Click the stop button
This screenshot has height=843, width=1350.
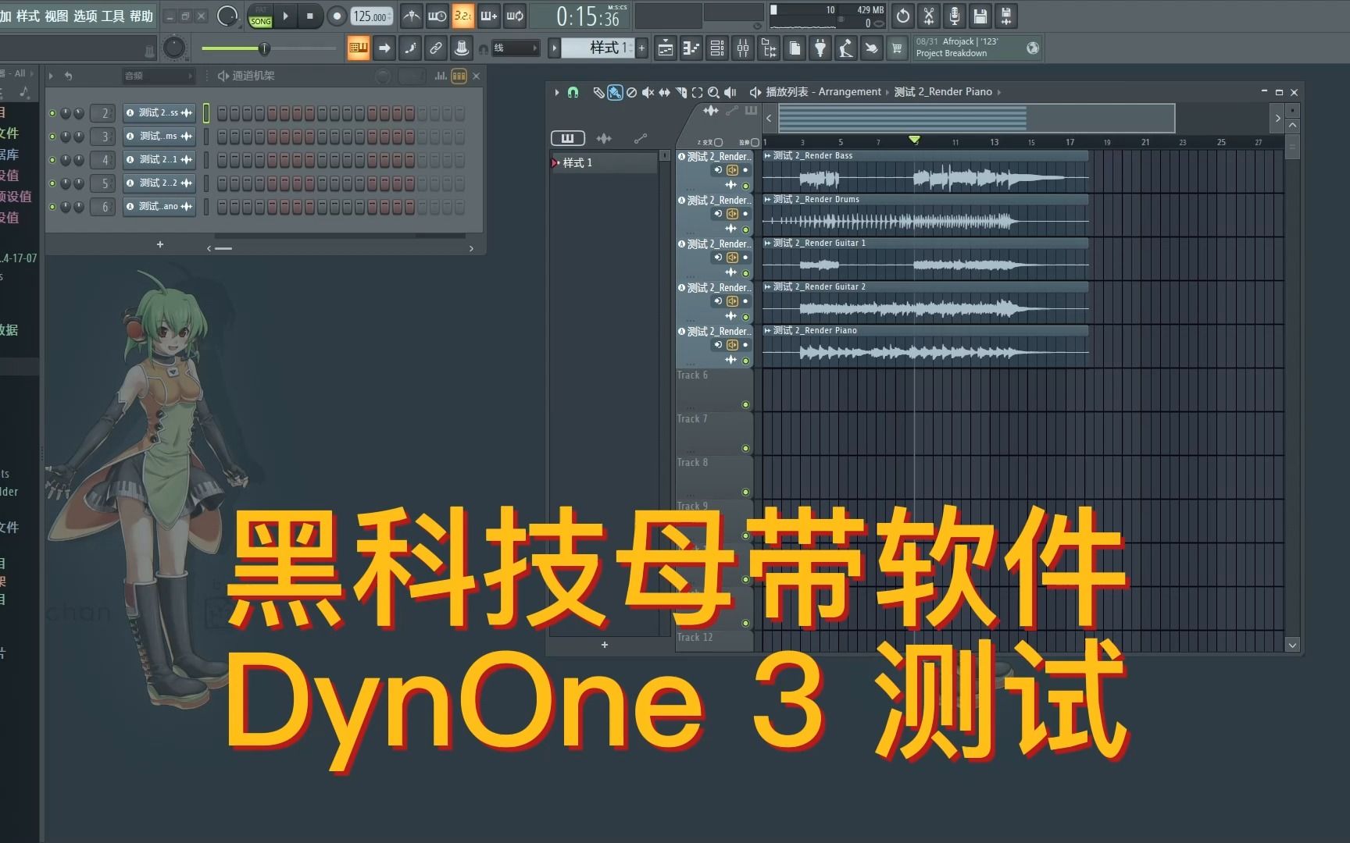[x=310, y=16]
